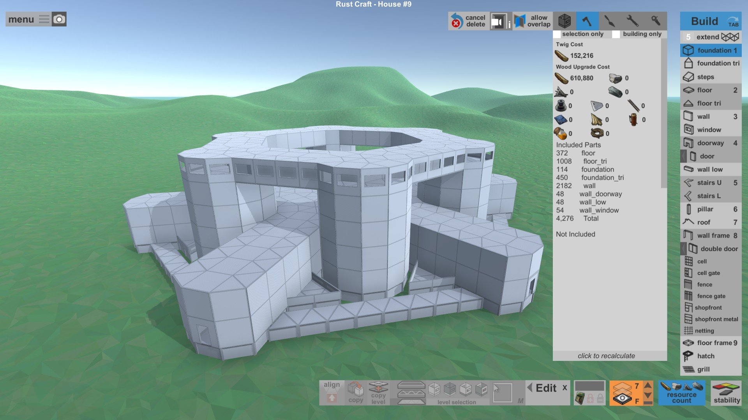Expand door options arrow next to door
This screenshot has height=420, width=748.
pyautogui.click(x=684, y=156)
